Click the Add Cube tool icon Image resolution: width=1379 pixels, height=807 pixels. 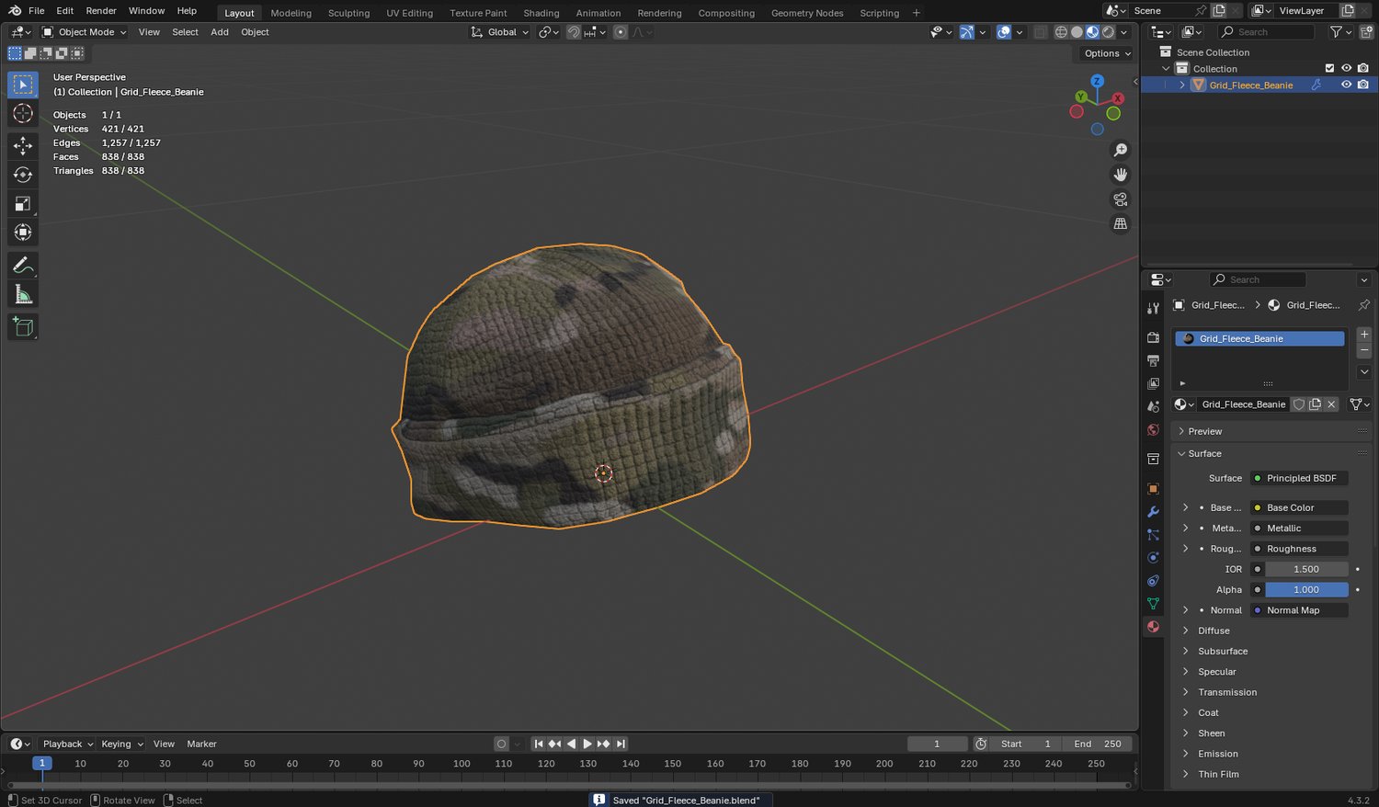click(x=23, y=327)
